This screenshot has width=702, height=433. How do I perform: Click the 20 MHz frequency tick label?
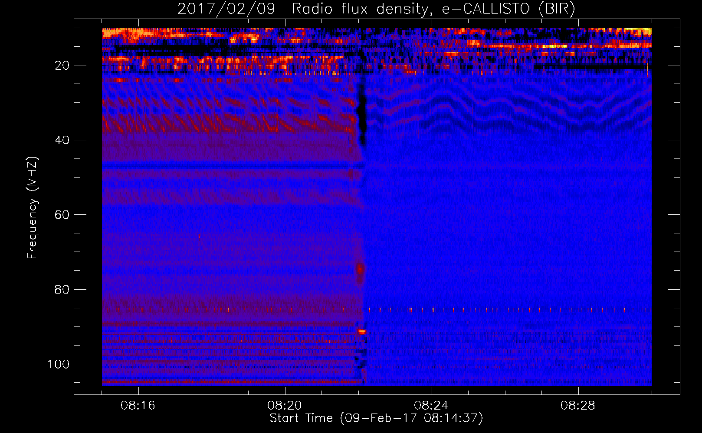tap(62, 65)
